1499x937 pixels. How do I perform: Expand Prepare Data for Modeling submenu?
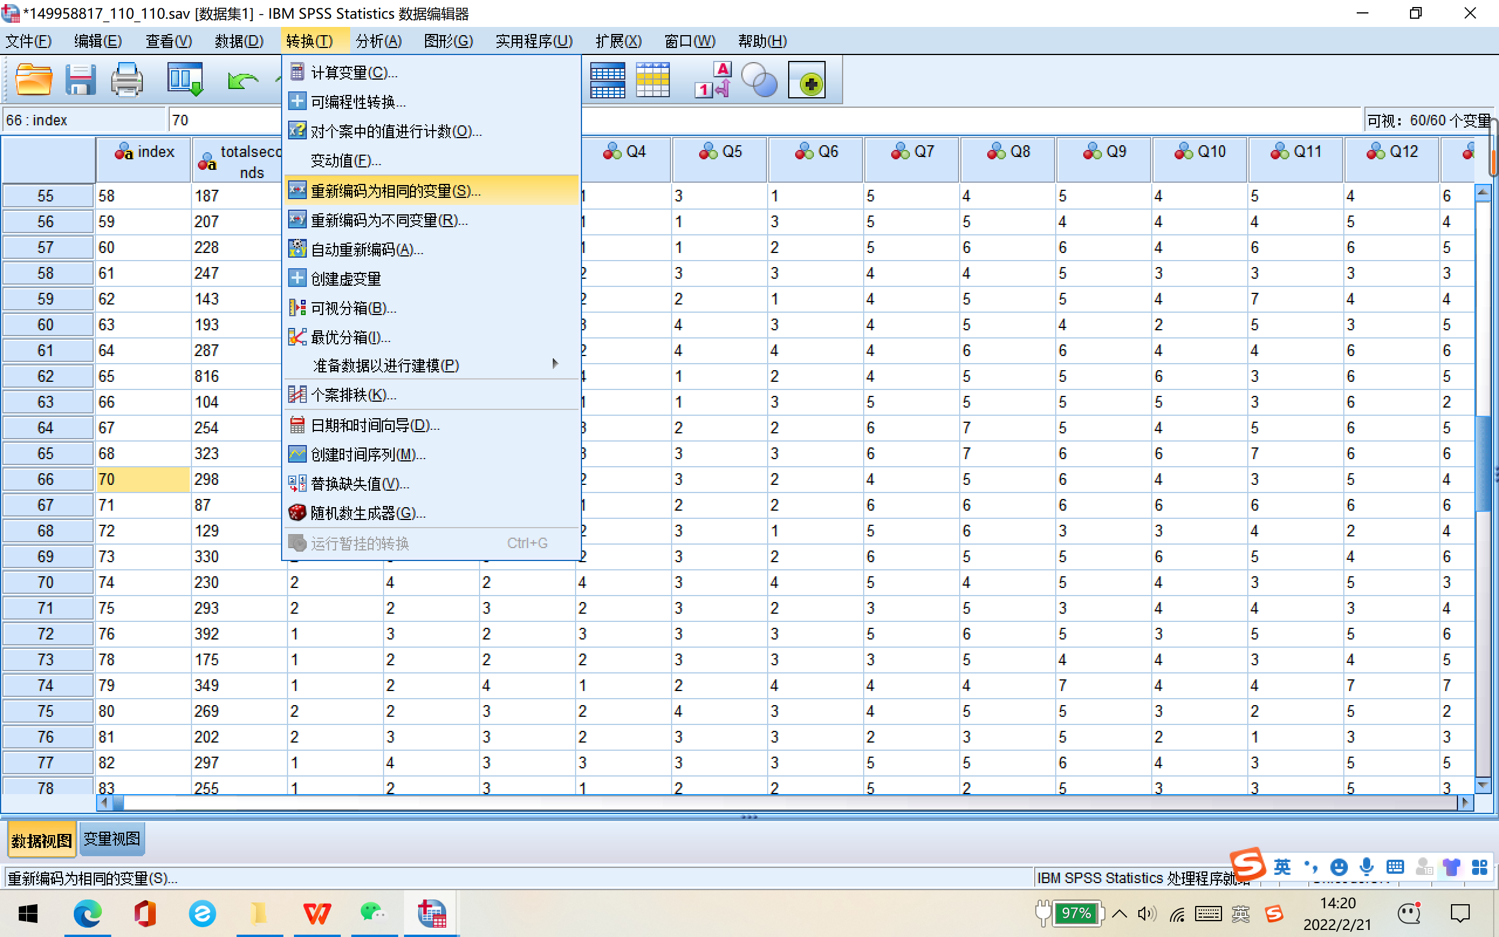(x=431, y=365)
